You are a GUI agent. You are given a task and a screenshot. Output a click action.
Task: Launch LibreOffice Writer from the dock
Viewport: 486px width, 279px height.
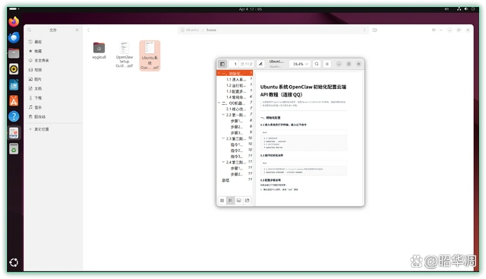coord(14,85)
